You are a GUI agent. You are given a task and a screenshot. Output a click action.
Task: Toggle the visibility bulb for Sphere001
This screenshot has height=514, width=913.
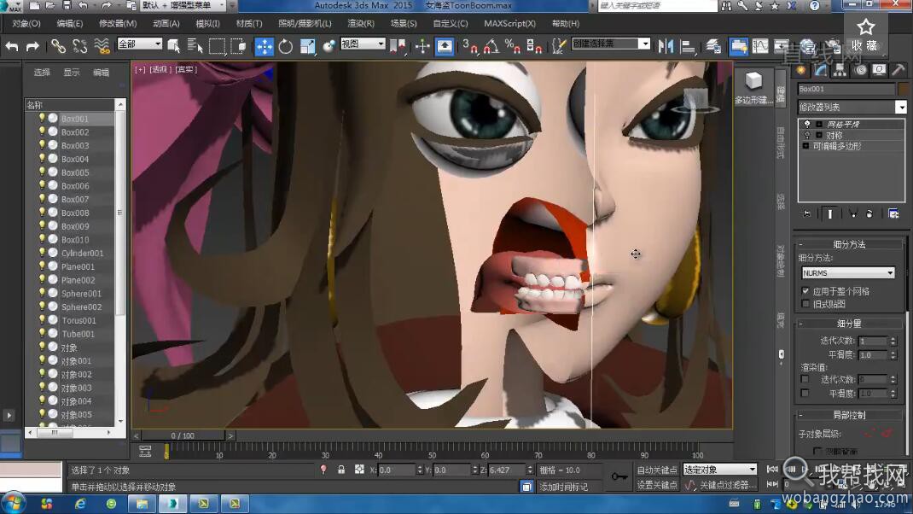[42, 293]
